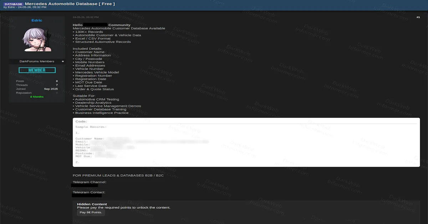The height and width of the screenshot is (224, 428).
Task: Click the 'MOT Due:' field in the code block
Action: [x=84, y=156]
